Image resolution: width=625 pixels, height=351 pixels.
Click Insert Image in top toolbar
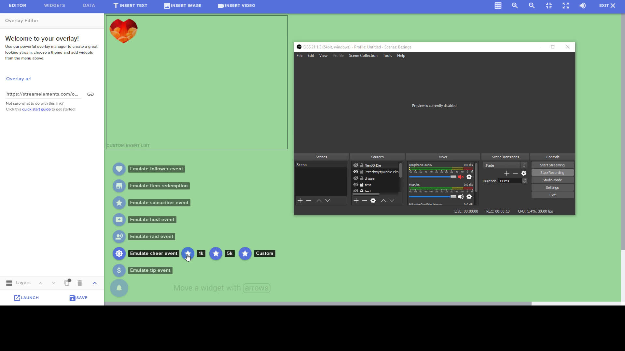(183, 6)
